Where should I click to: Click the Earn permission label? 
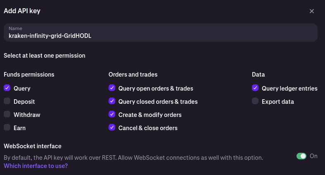click(x=19, y=128)
